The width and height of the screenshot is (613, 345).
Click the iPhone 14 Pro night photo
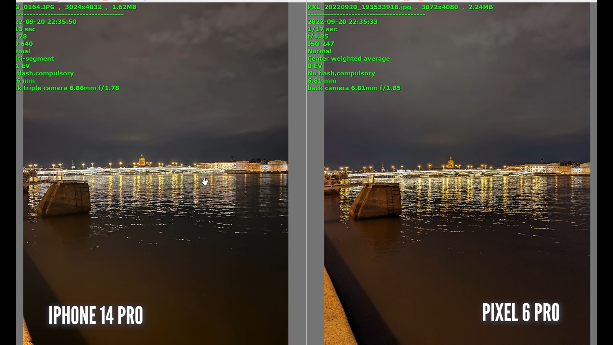[x=156, y=174]
